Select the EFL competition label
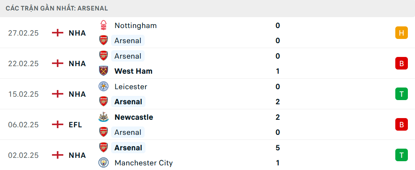The width and height of the screenshot is (415, 170). (x=75, y=124)
